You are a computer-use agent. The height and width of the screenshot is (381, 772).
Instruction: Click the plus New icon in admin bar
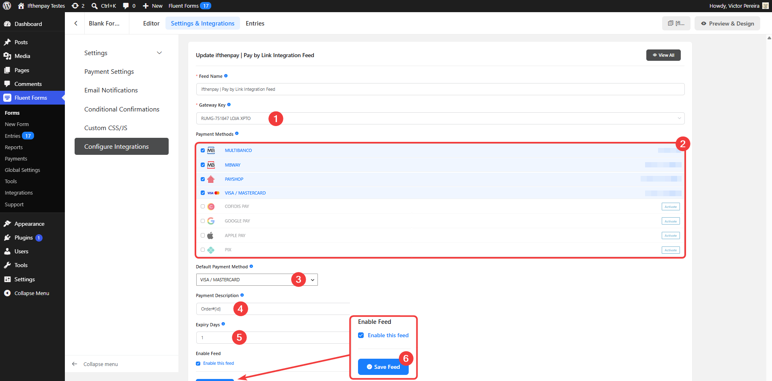pyautogui.click(x=146, y=6)
